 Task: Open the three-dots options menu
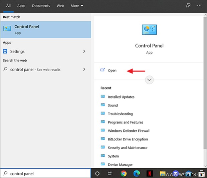pos(199,6)
